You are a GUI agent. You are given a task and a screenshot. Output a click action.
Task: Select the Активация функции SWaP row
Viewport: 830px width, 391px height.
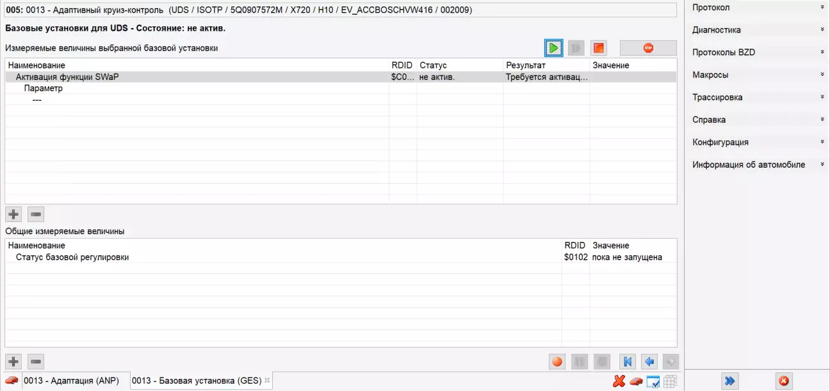[x=67, y=77]
